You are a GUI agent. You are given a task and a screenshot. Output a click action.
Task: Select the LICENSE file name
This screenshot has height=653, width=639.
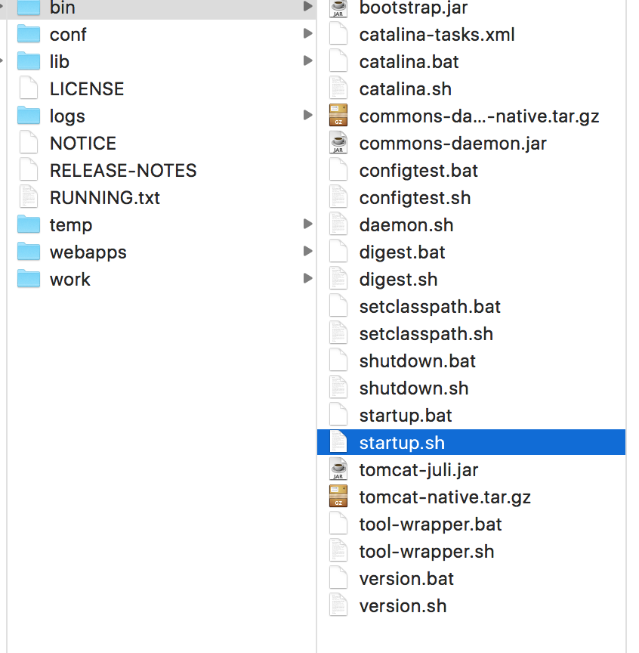point(87,89)
